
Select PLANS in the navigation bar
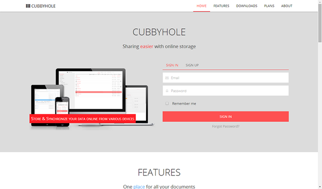pos(269,6)
